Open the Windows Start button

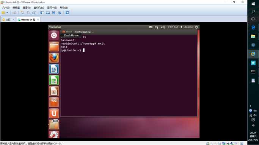(x=253, y=4)
